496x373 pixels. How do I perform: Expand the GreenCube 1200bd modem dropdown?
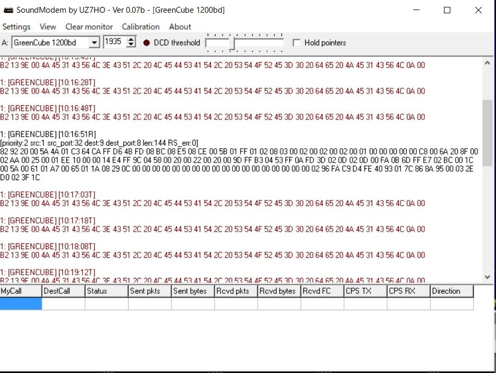(x=94, y=43)
